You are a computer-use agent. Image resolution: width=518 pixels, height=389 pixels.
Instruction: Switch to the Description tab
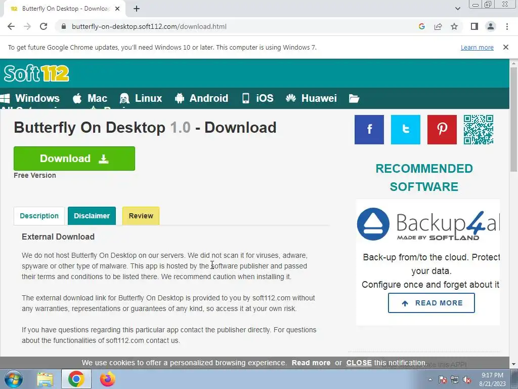[x=39, y=216]
